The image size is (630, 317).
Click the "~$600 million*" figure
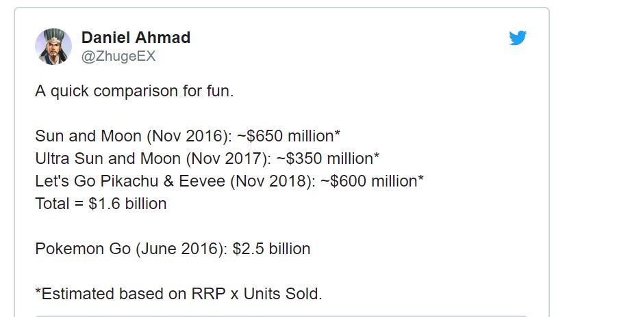pyautogui.click(x=379, y=181)
